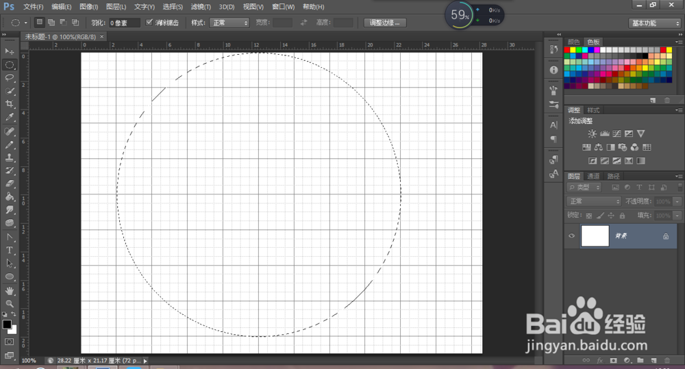
Task: Select the Horizontal Type tool
Action: (x=9, y=251)
